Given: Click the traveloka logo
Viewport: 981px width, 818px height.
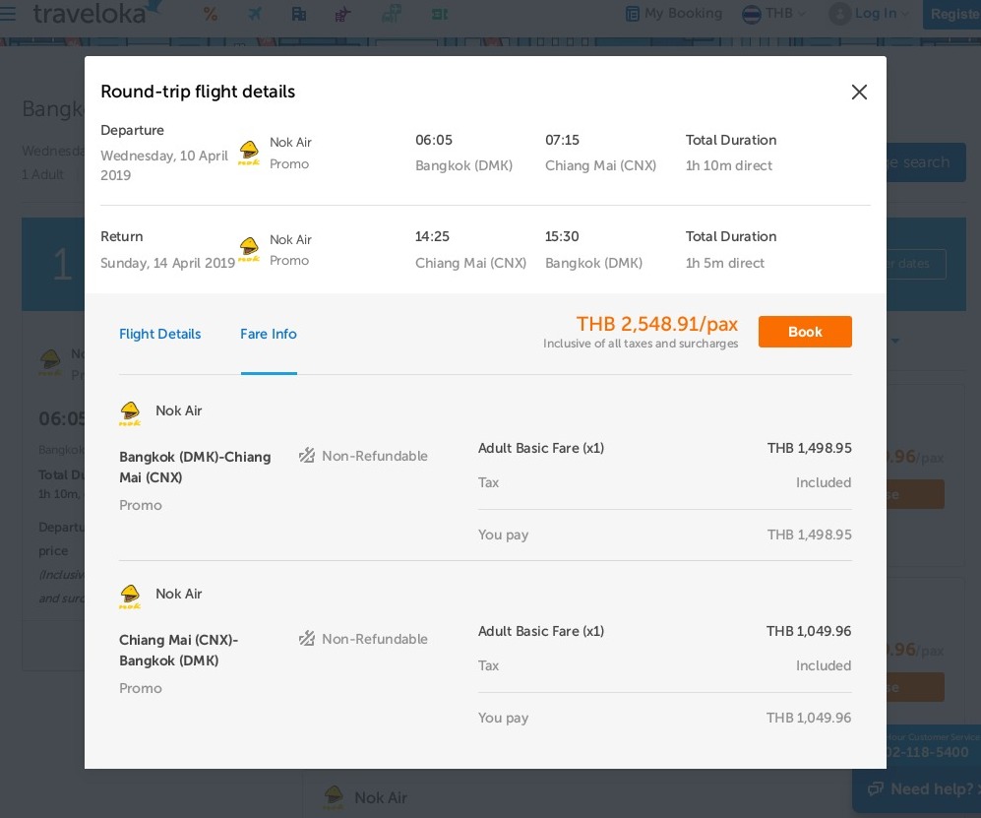Looking at the screenshot, I should 97,13.
